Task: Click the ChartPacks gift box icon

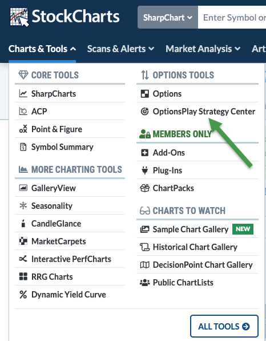Action: [x=145, y=188]
